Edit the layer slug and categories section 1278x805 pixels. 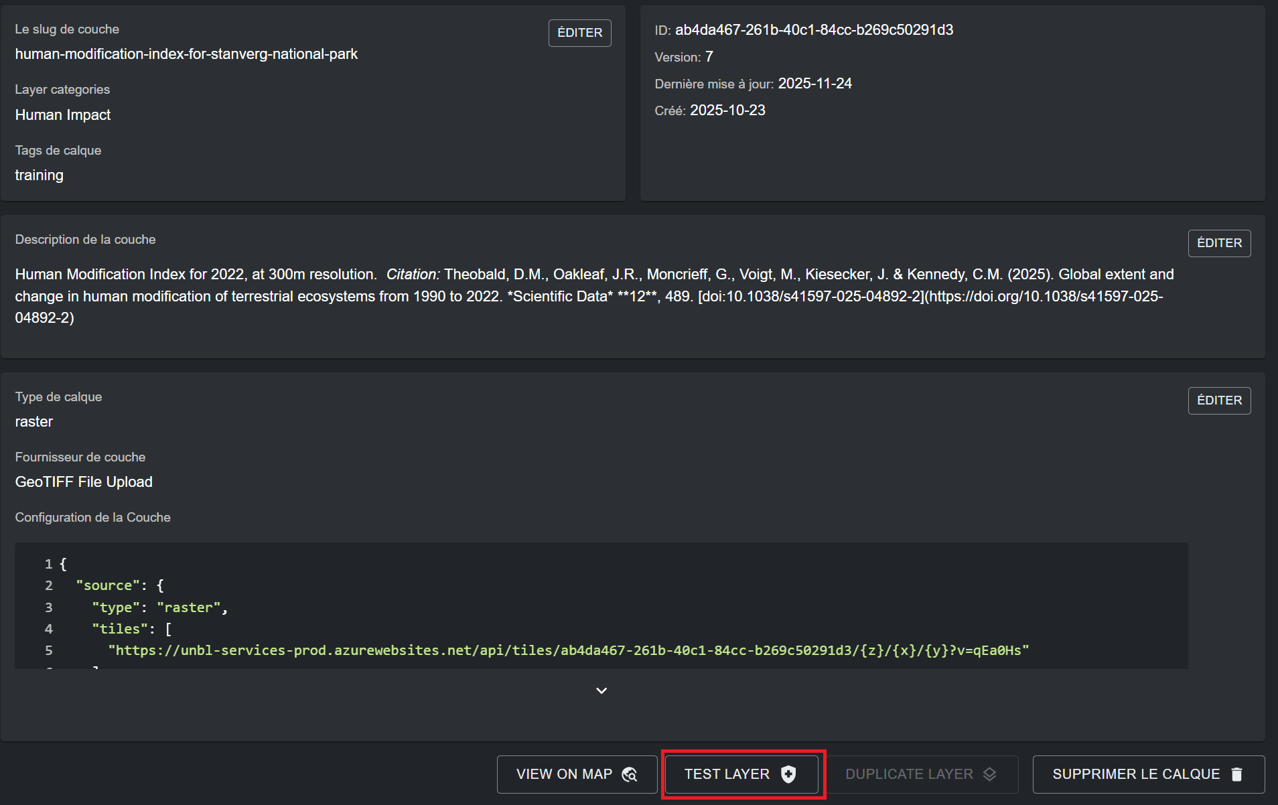[x=579, y=33]
